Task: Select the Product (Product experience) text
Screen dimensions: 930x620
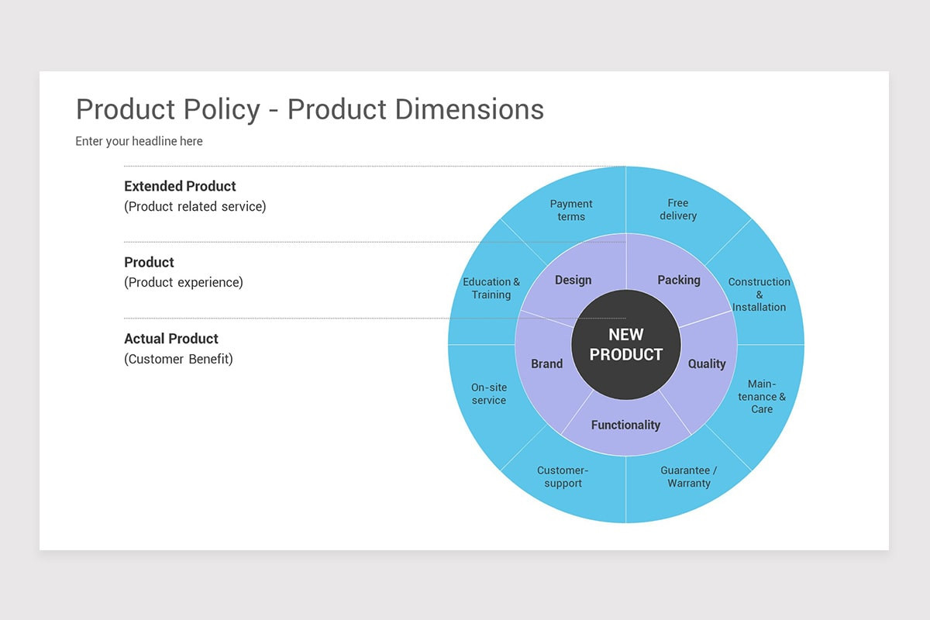Action: coord(183,282)
